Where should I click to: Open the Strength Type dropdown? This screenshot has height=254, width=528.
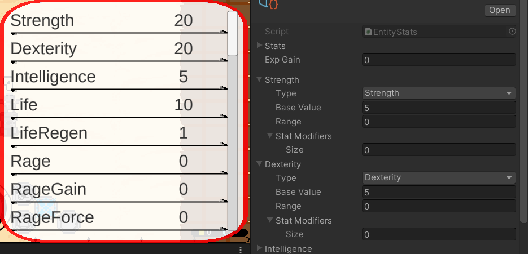coord(439,93)
